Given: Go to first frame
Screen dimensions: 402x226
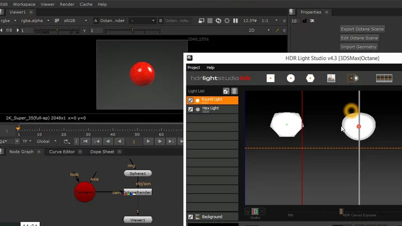Looking at the screenshot, I should click(x=85, y=142).
